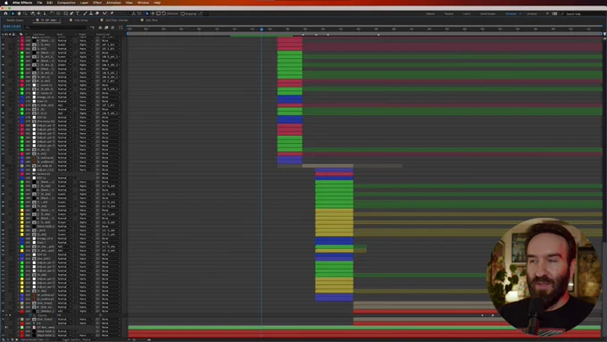Switch to the Render Queue tab
This screenshot has height=342, width=607.
(15, 21)
